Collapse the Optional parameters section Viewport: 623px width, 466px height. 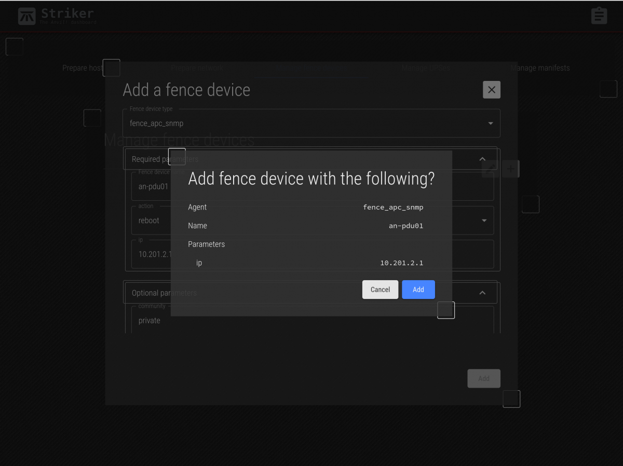click(482, 293)
